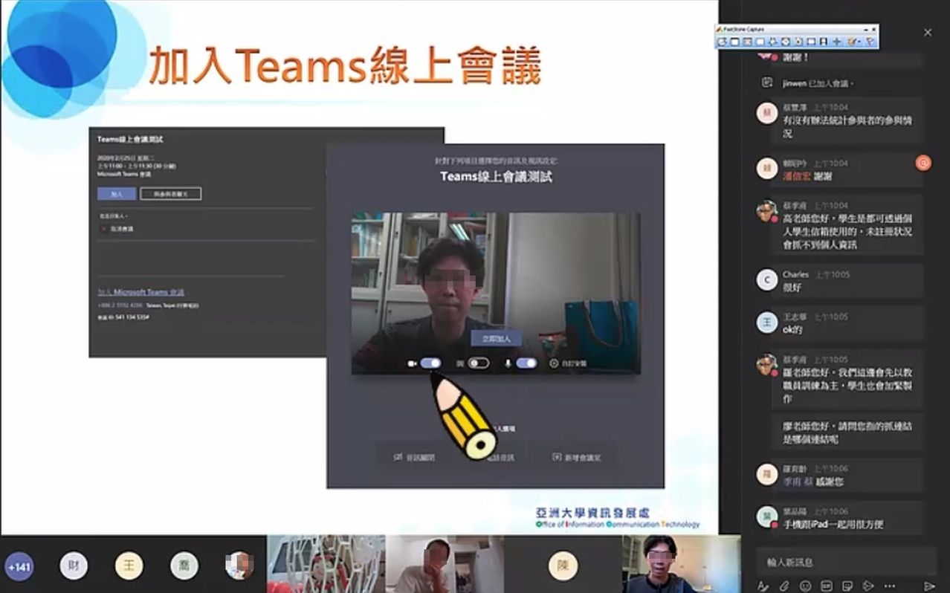
Task: Click the microphone icon beside toggle
Action: coord(509,363)
